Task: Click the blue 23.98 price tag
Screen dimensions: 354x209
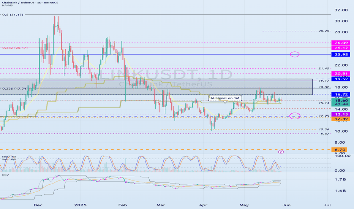Action: coord(341,54)
